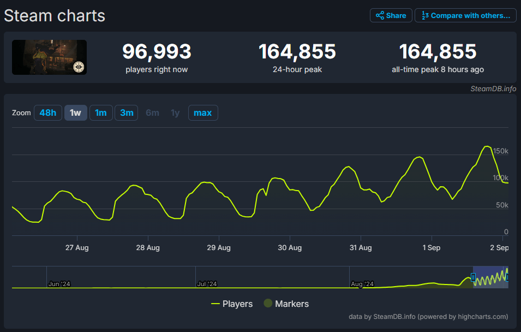The image size is (521, 332).
Task: Click Jul '24 in the navigator timeline
Action: click(x=207, y=284)
